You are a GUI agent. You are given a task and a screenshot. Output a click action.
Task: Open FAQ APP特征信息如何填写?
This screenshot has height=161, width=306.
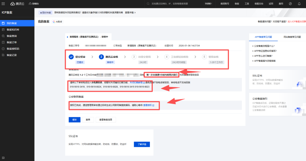(x=265, y=51)
